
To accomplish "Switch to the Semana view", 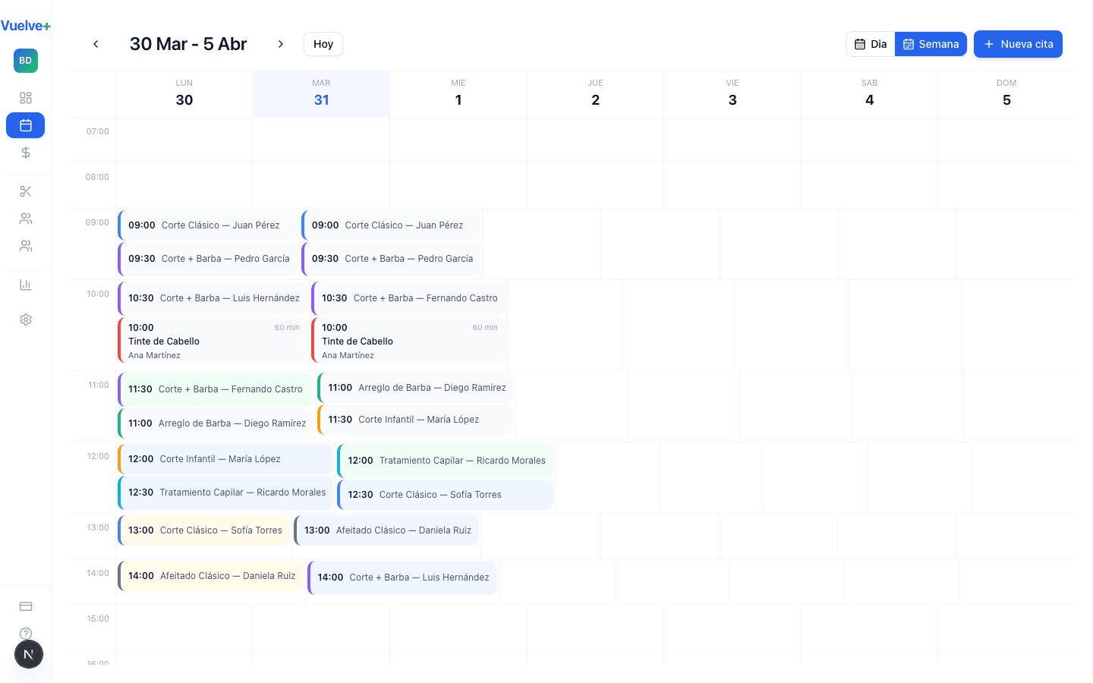I will point(931,44).
